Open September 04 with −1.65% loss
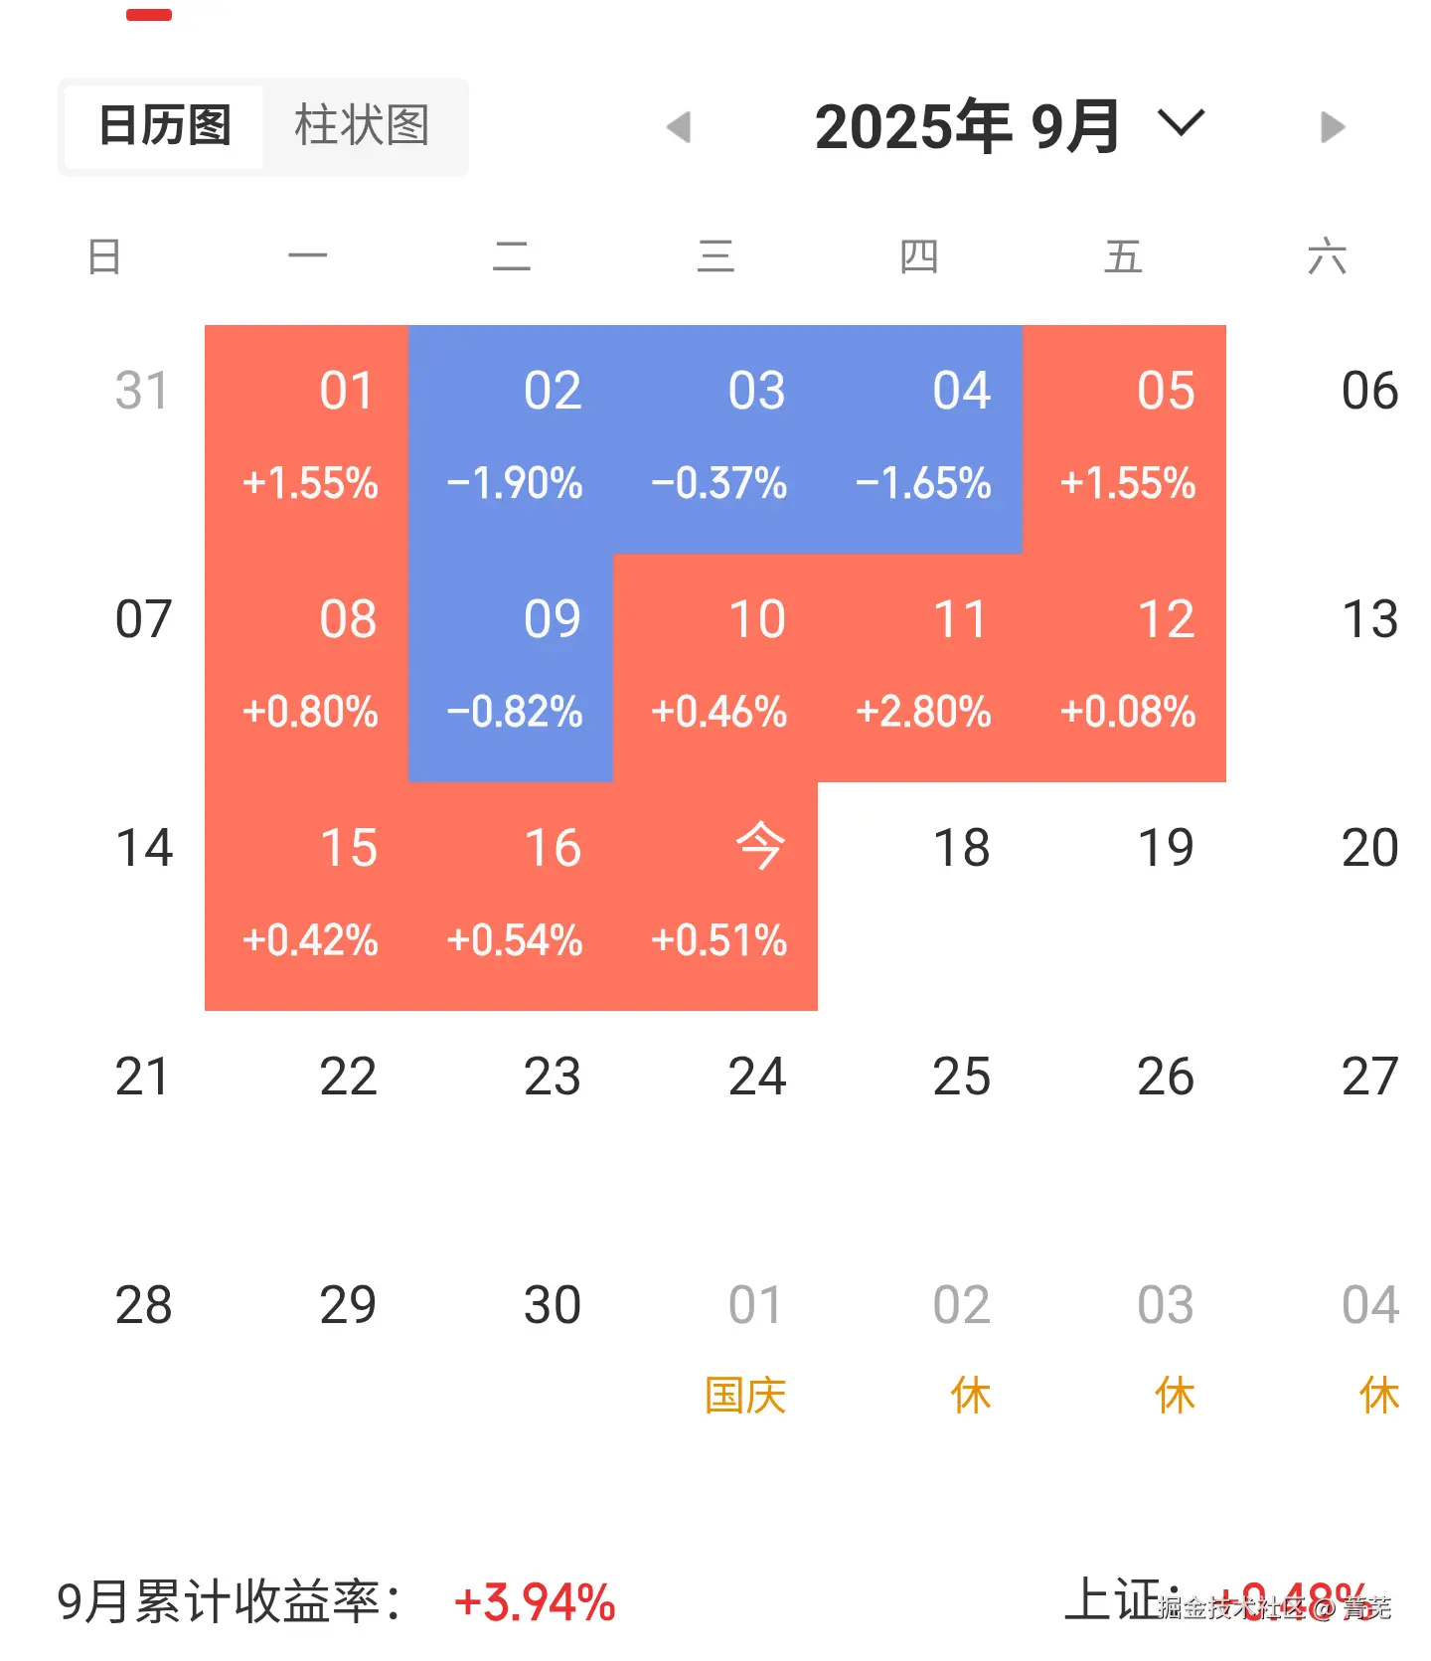The width and height of the screenshot is (1431, 1661). tap(920, 438)
